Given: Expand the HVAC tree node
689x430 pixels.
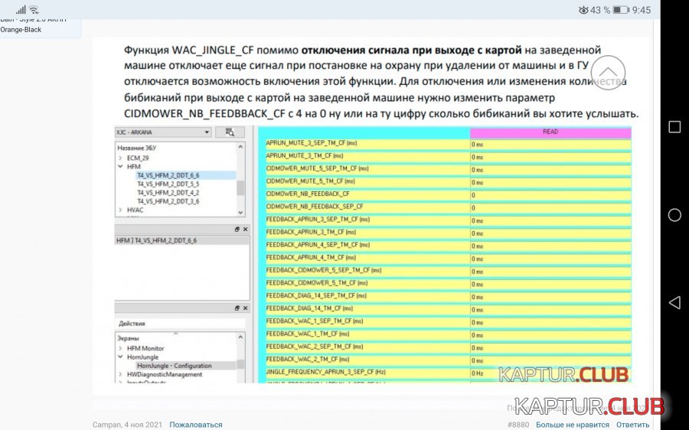Looking at the screenshot, I should click(120, 210).
